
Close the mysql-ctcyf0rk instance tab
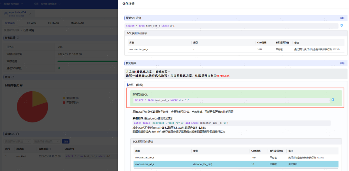pos(30,14)
